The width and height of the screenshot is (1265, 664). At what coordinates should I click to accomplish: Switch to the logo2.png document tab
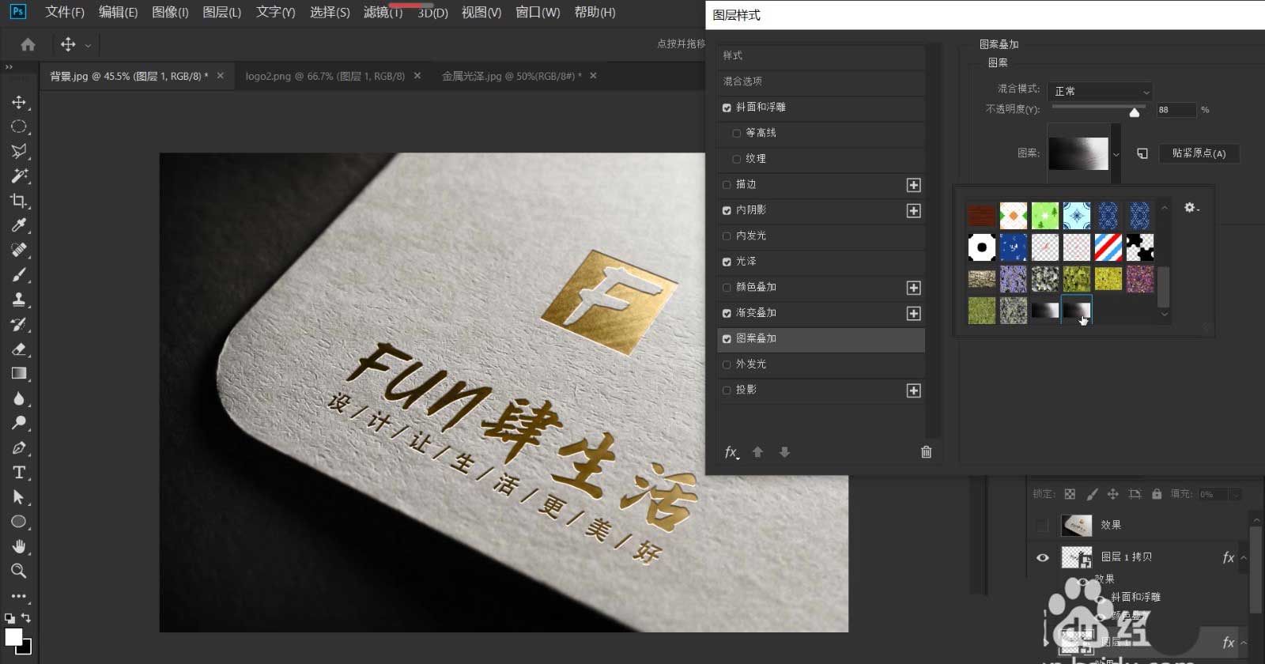(325, 76)
